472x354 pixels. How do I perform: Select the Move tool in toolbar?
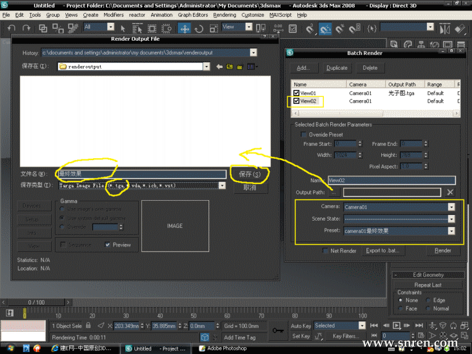184,28
